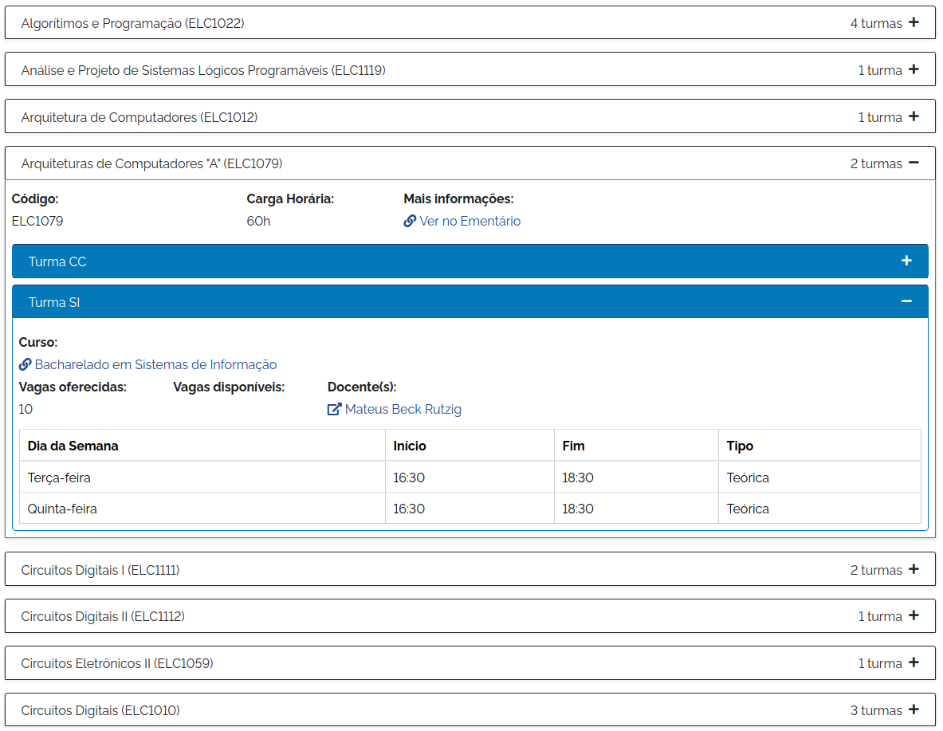Click external link icon beside Mateus Beck Rutzig

pyautogui.click(x=334, y=409)
